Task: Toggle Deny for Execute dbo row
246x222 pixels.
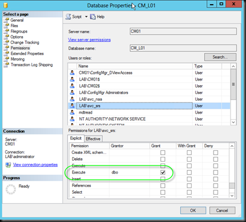Action: [x=216, y=172]
